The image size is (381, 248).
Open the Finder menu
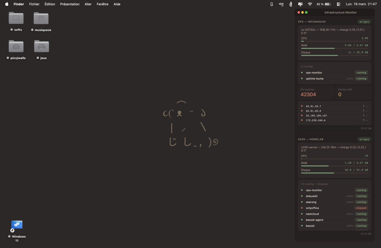19,4
